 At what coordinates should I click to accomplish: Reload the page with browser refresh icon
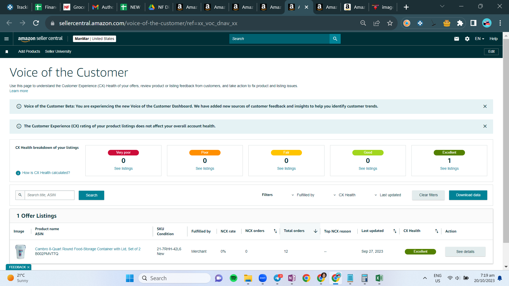pyautogui.click(x=36, y=23)
